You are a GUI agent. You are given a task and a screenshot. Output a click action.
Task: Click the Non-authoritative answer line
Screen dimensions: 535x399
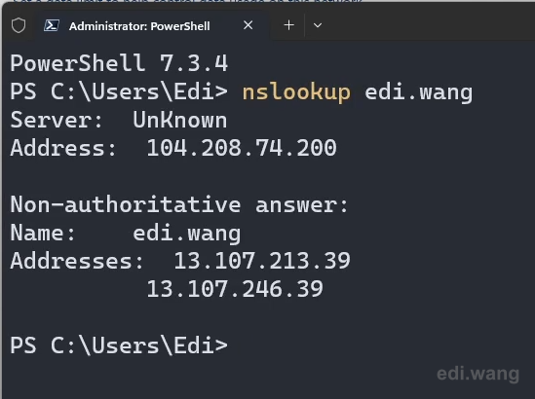pos(179,204)
